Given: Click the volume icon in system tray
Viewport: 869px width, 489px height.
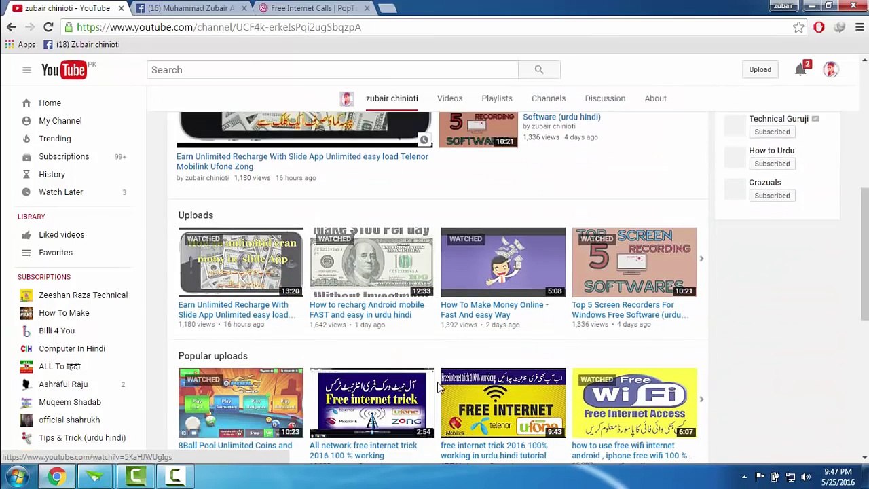Looking at the screenshot, I should click(x=806, y=477).
